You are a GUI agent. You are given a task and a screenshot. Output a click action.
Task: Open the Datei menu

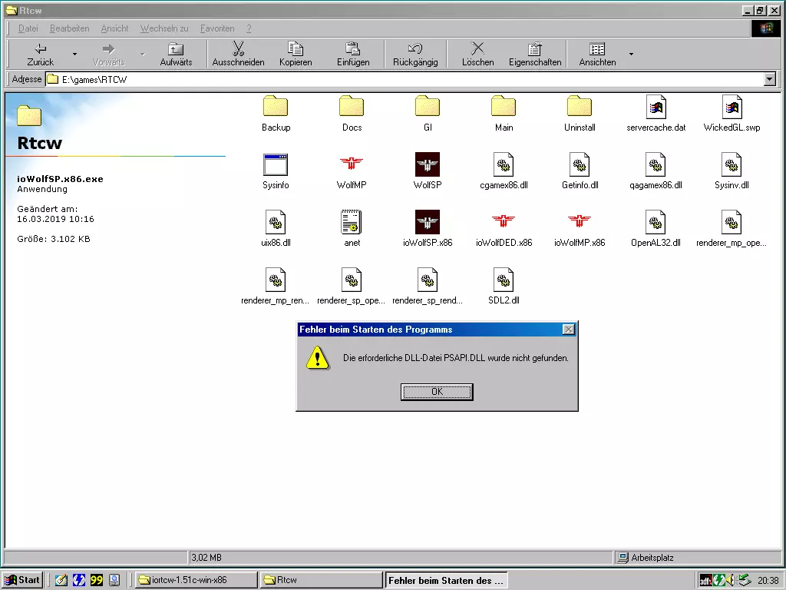pos(28,28)
